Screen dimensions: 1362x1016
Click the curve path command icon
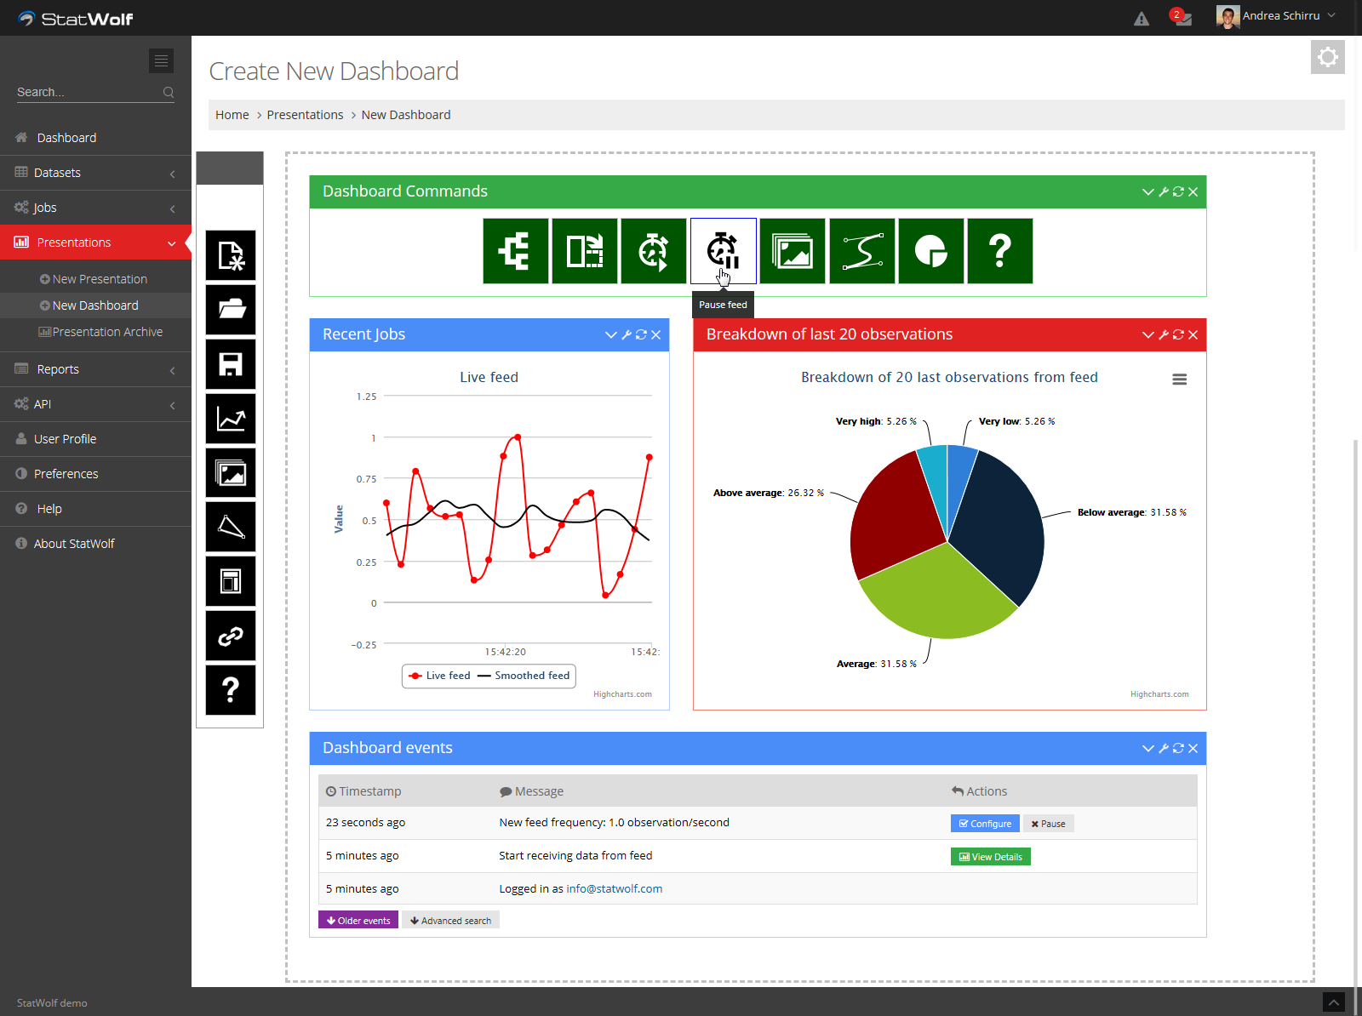(862, 251)
